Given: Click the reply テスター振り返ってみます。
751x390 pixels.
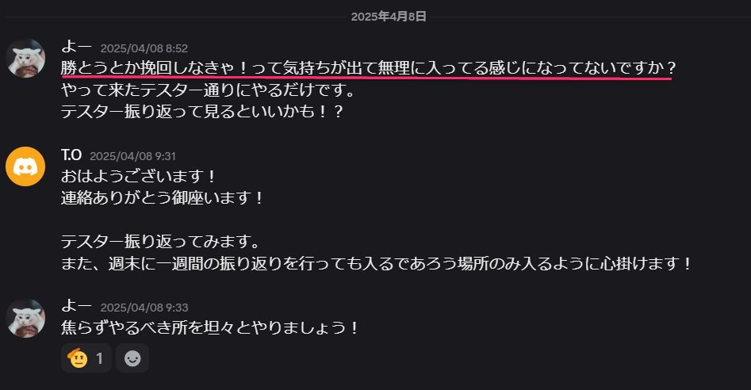Looking at the screenshot, I should 161,241.
